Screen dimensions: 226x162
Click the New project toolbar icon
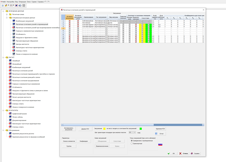[3, 5]
